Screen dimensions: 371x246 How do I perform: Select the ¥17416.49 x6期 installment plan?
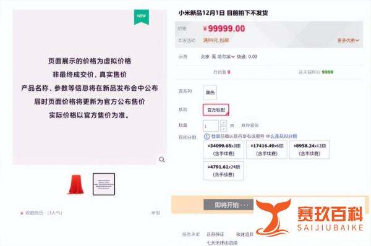(267, 150)
